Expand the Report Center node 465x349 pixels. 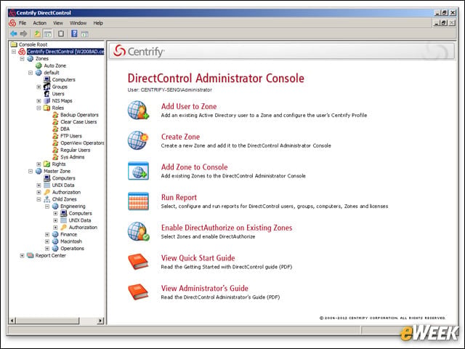click(22, 255)
